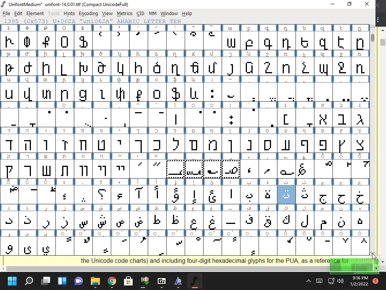Select the Hebrew qof glyph cell
The width and height of the screenshot is (386, 290).
(9, 169)
